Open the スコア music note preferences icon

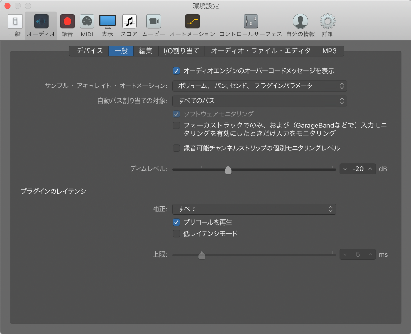click(x=129, y=22)
